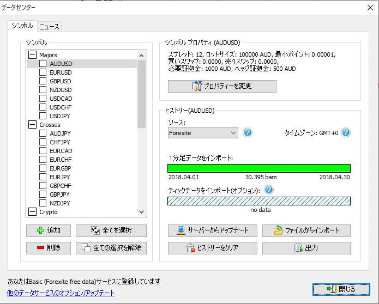Switch to the ニュース tab
The width and height of the screenshot is (379, 304).
click(49, 27)
